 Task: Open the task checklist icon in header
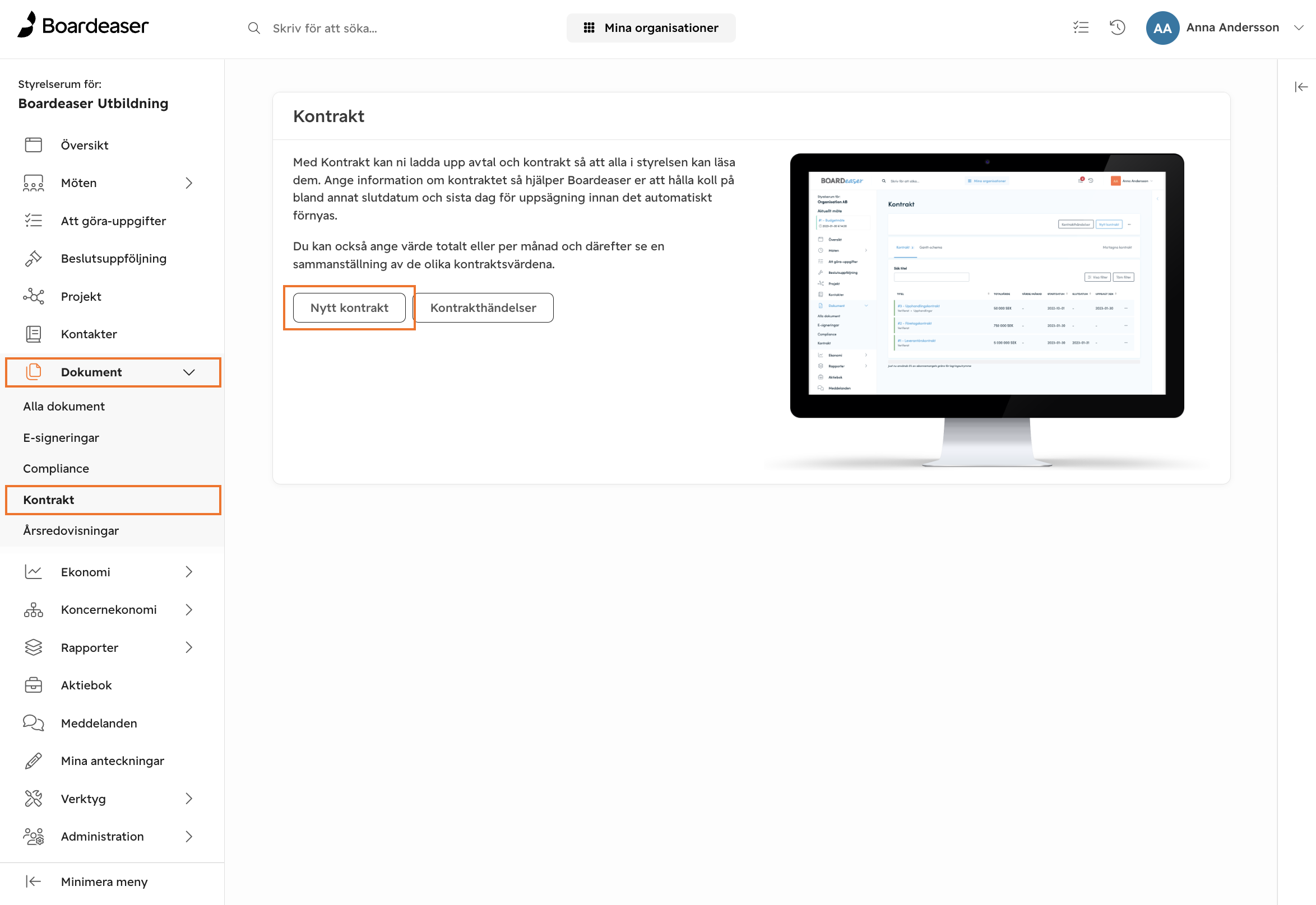tap(1081, 27)
